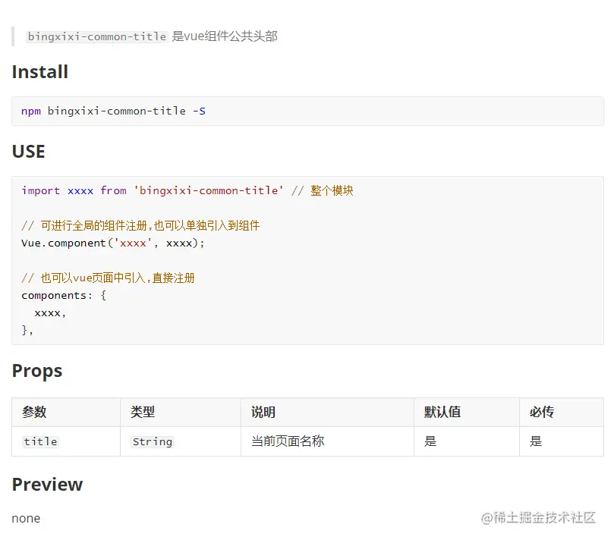Click the line "Vue.component('xxxx', xxxx);"
This screenshot has width=611, height=540.
(113, 243)
